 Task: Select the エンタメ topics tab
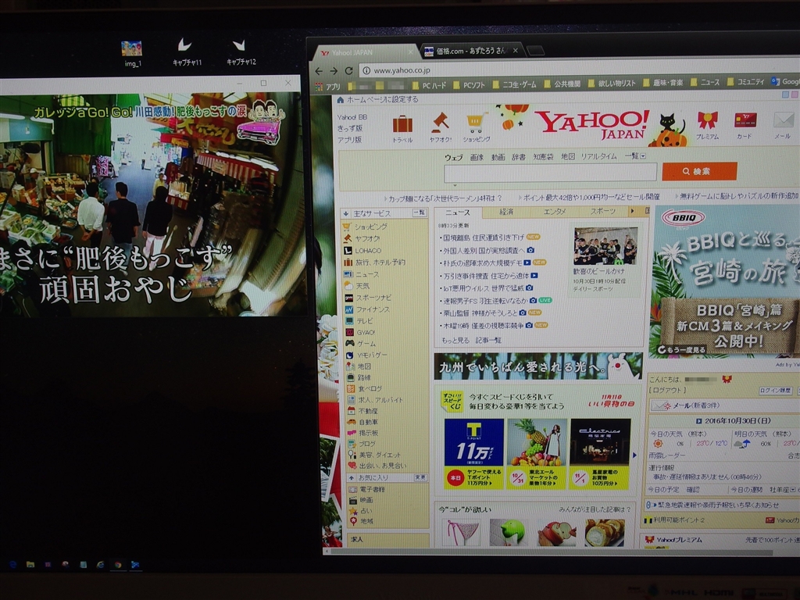(554, 211)
